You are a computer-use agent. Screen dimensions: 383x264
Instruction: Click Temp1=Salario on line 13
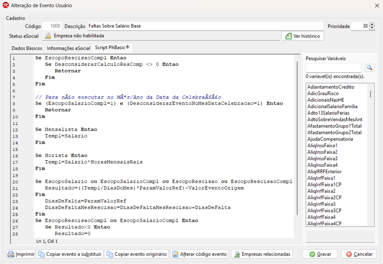[66, 136]
